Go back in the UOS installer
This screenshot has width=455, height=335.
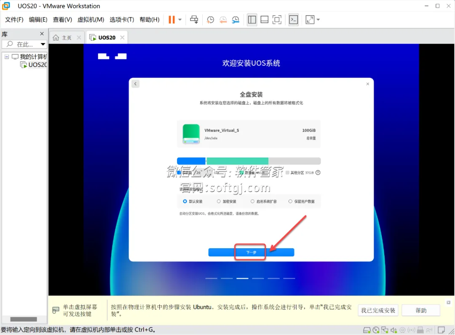click(x=136, y=84)
